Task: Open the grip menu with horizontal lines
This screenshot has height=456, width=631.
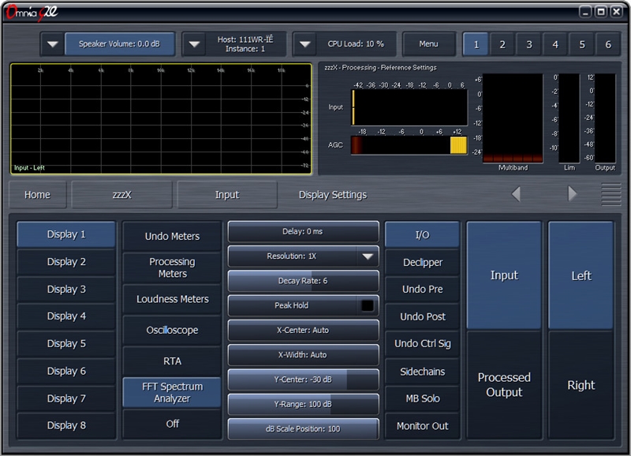Action: (610, 194)
